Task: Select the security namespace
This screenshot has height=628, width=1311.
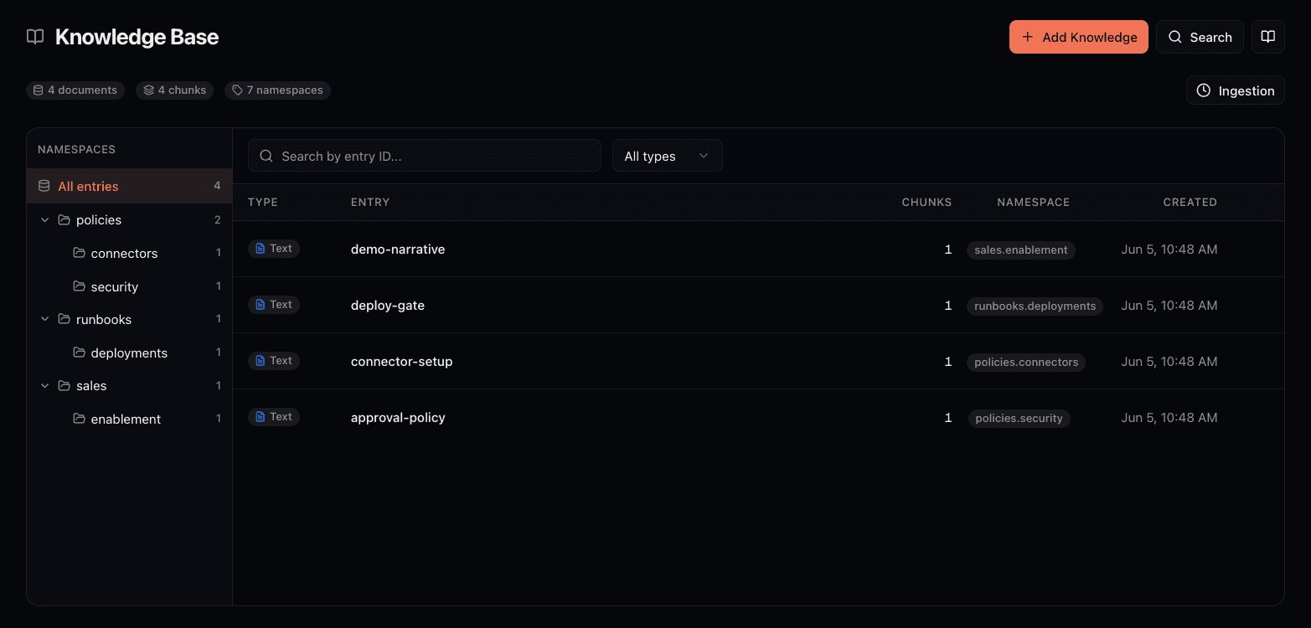Action: click(x=129, y=286)
